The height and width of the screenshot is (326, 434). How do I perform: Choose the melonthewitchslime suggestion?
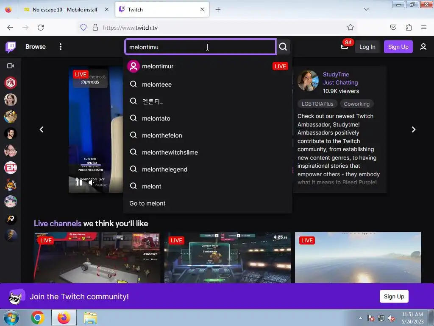208,152
